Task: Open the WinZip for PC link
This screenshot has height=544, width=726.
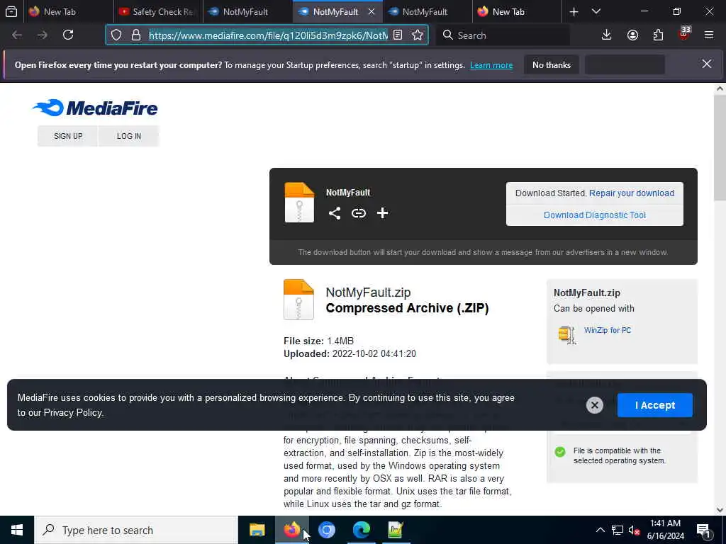Action: coord(608,330)
